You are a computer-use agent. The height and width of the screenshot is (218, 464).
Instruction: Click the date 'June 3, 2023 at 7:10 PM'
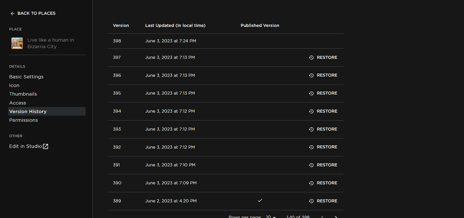click(170, 165)
